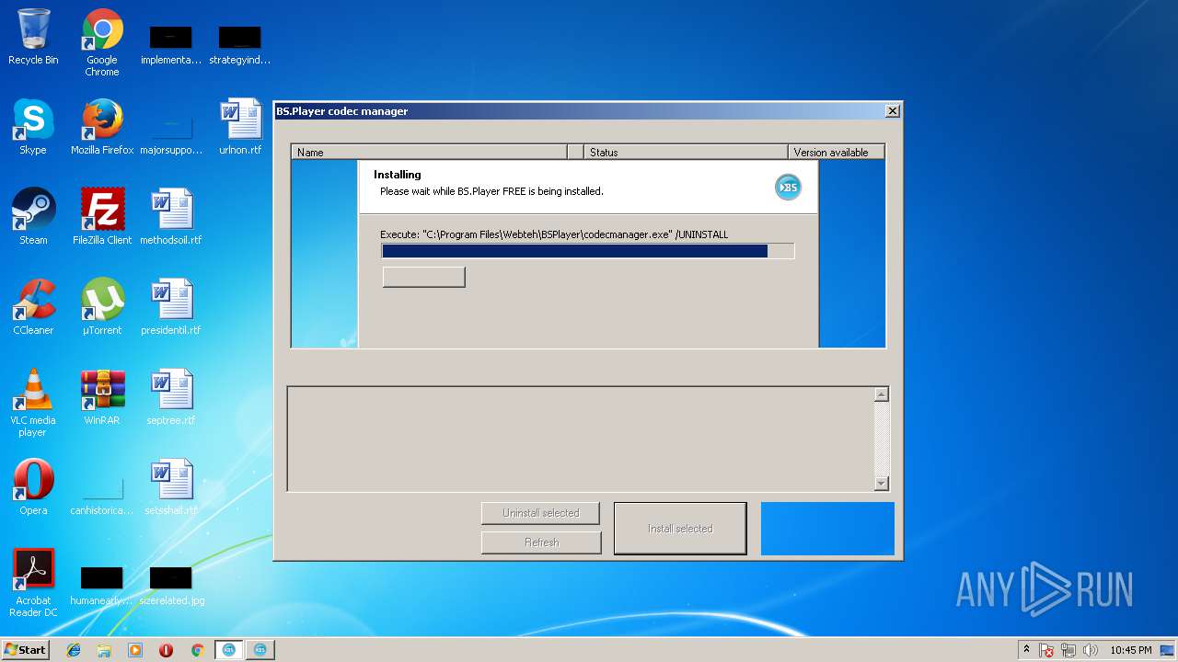Show hidden system tray icons
This screenshot has height=662, width=1178.
coord(1026,650)
